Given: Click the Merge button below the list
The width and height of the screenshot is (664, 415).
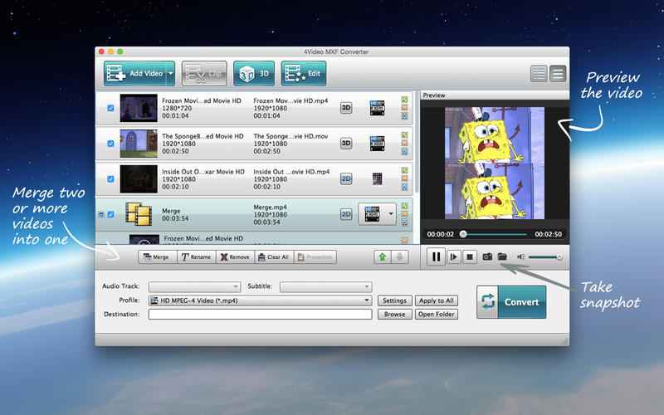Looking at the screenshot, I should tap(158, 257).
